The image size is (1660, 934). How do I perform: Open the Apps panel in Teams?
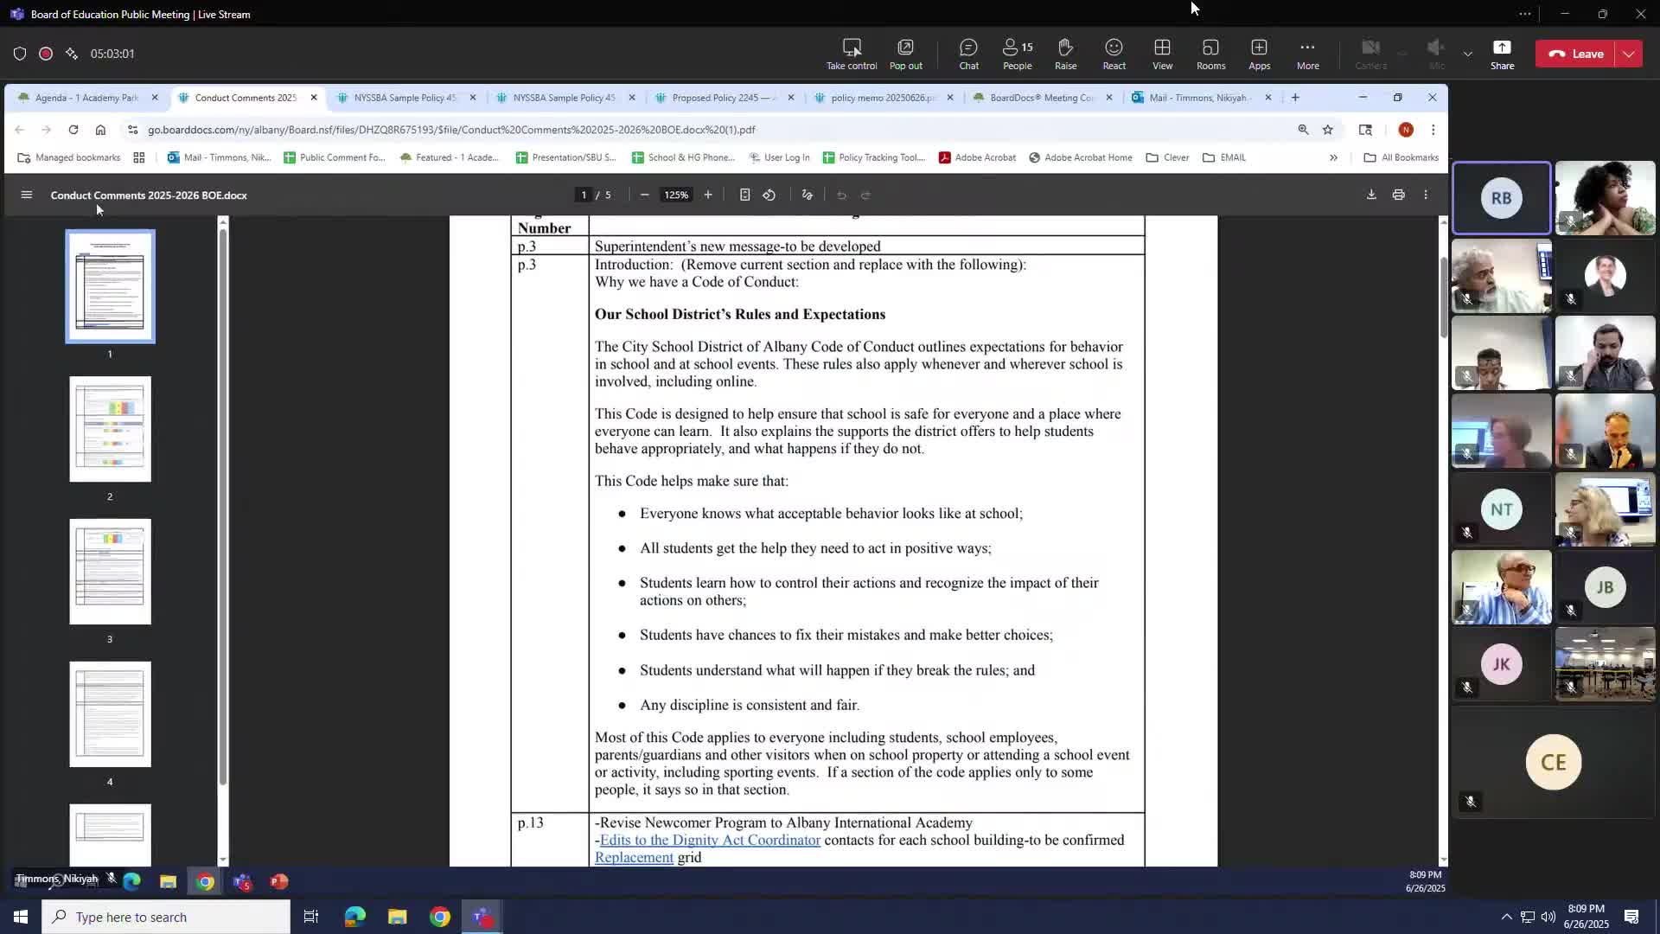(1259, 54)
